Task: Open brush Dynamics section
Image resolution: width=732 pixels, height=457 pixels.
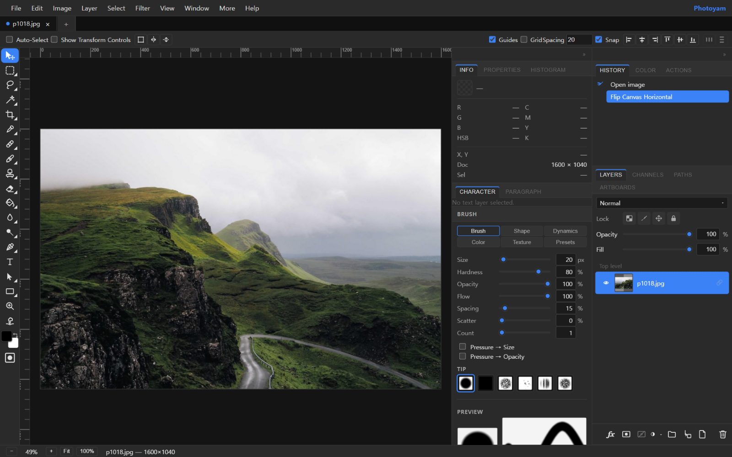Action: coord(565,231)
